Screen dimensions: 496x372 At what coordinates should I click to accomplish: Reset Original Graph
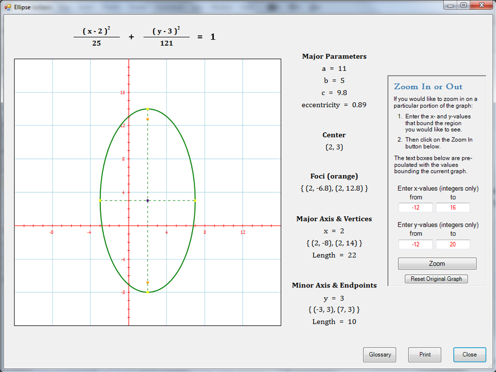(436, 279)
